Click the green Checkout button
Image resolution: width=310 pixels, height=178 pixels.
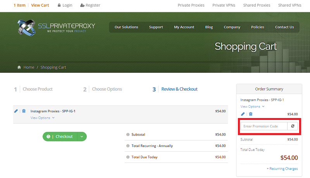[60, 137]
